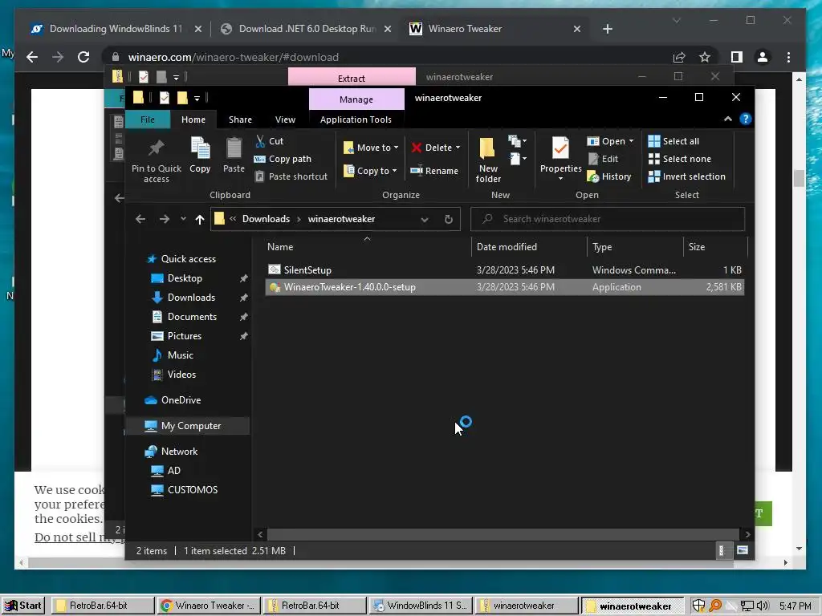Image resolution: width=822 pixels, height=616 pixels.
Task: Select OneDrive in navigation pane
Action: pyautogui.click(x=181, y=400)
